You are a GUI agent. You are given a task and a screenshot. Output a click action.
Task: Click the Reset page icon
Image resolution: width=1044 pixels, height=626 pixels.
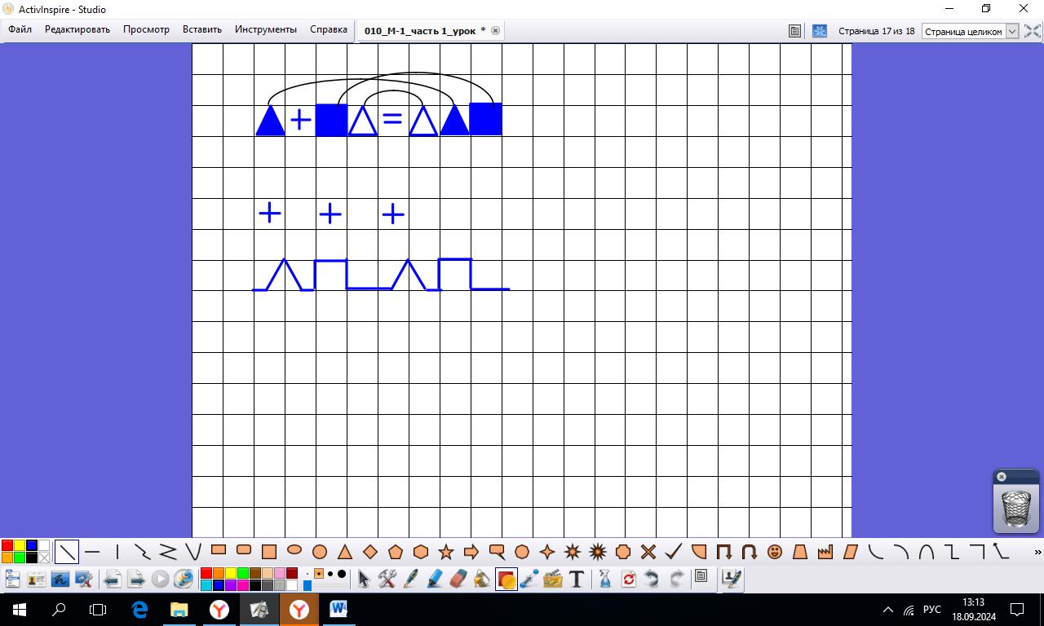pyautogui.click(x=629, y=579)
